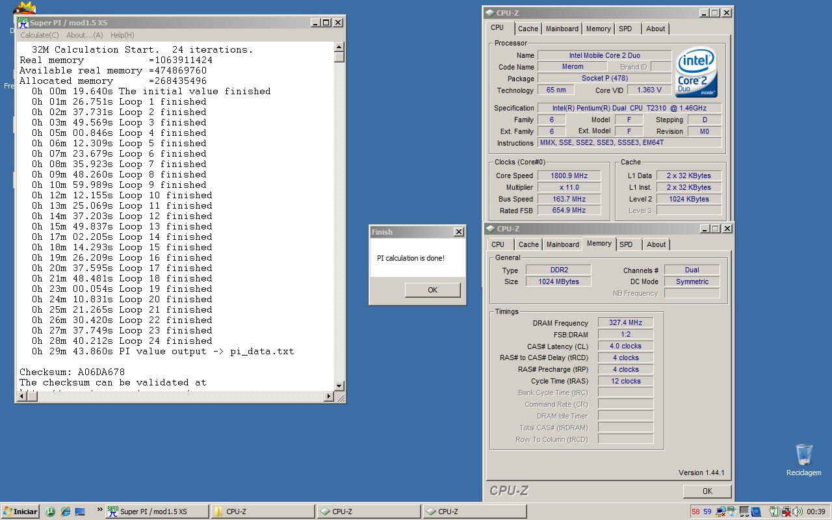Switch to CPU tab in lower CPU-Z
Viewport: 832px width, 520px height.
point(498,244)
